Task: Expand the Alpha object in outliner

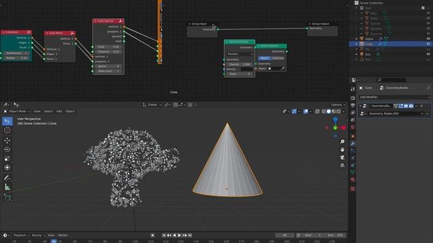Action: 357,39
